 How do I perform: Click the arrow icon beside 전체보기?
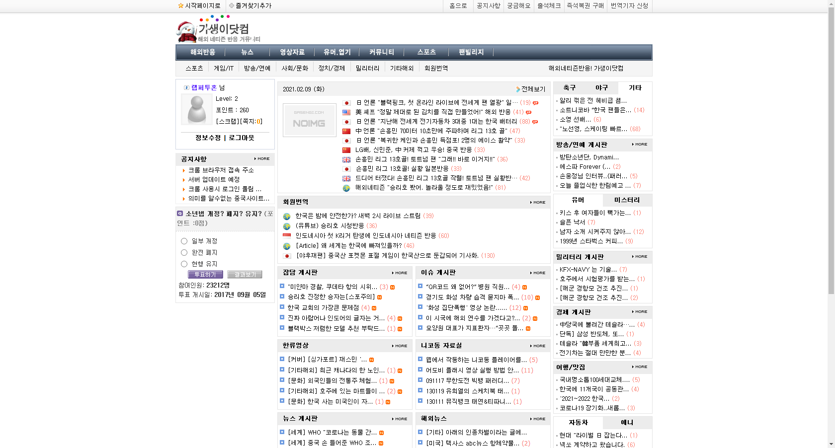coord(518,89)
